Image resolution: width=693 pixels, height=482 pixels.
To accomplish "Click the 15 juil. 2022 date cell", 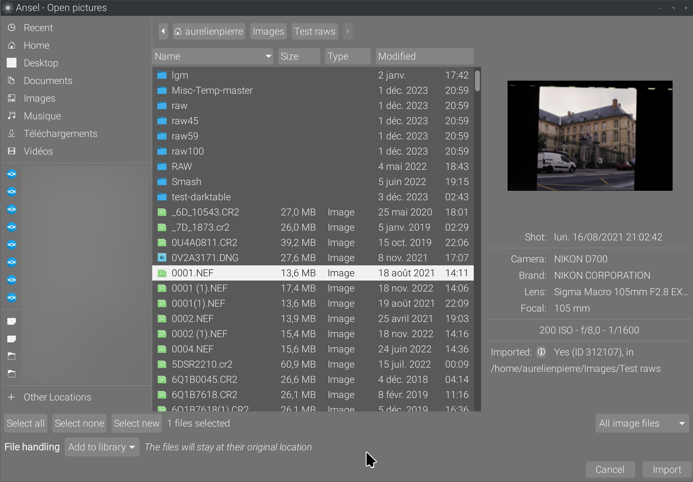I will [405, 364].
